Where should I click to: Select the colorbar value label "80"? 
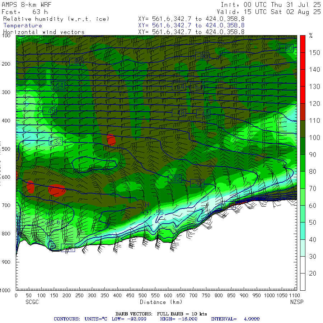[x=313, y=172]
